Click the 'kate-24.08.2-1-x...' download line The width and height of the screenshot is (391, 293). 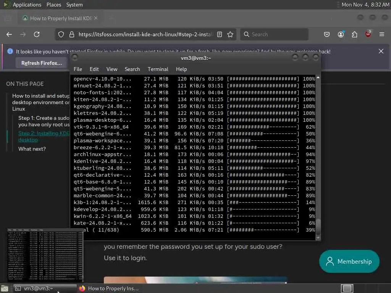[x=194, y=223]
